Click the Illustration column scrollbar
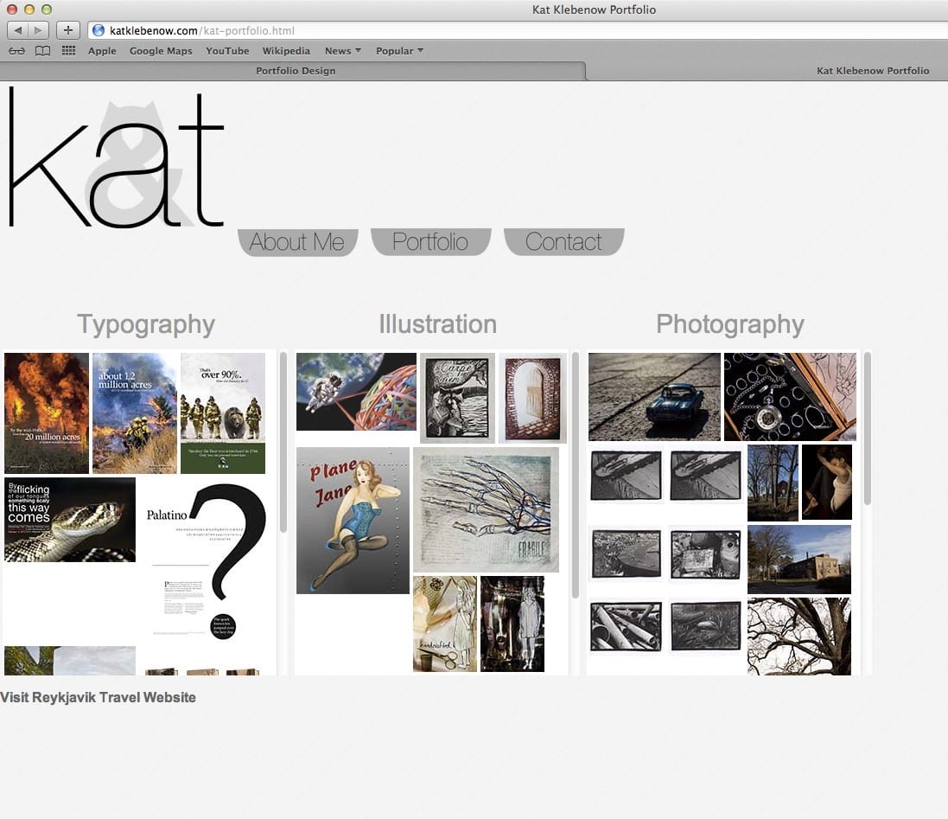The height and width of the screenshot is (819, 948). click(575, 476)
